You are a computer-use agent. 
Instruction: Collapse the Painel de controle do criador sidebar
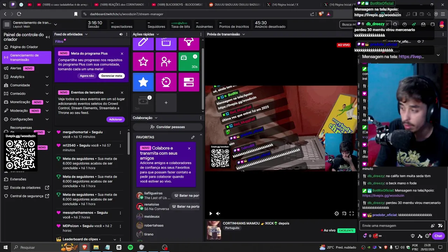(x=48, y=37)
